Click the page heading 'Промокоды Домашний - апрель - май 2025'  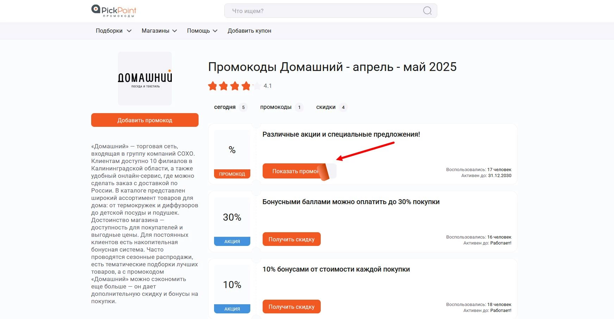(x=332, y=67)
